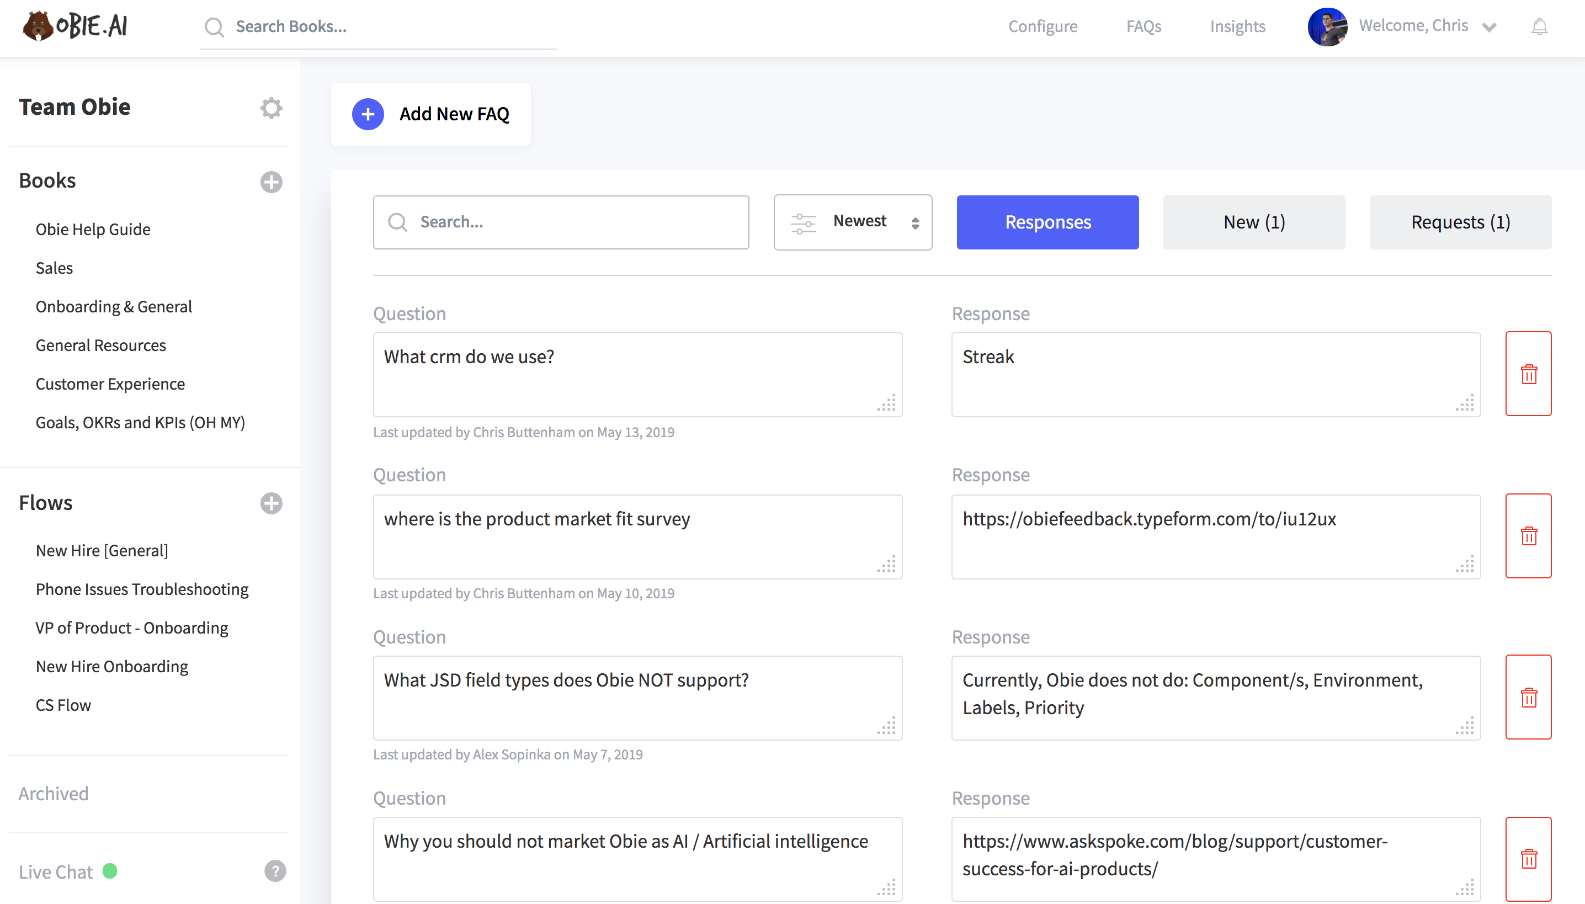Click the magnifier icon beside Search Books
The height and width of the screenshot is (904, 1585).
pos(214,26)
